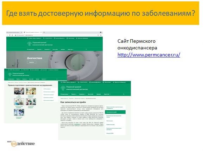
Task: Expand first nav dropdown above Диагностика banner
Action: 31,49
